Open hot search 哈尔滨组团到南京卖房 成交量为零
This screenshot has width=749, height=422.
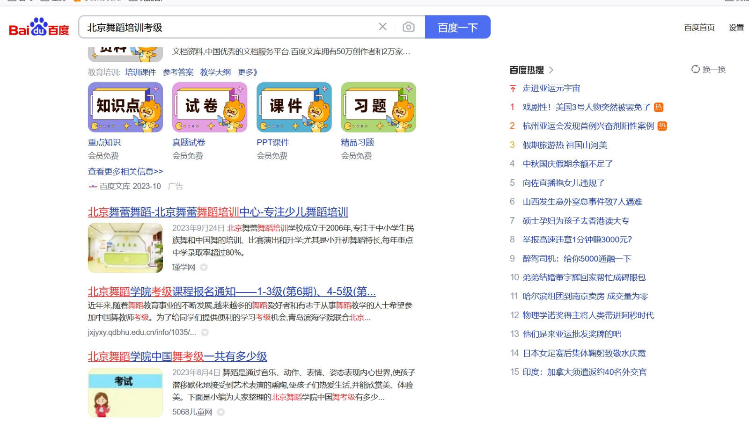[x=585, y=296]
